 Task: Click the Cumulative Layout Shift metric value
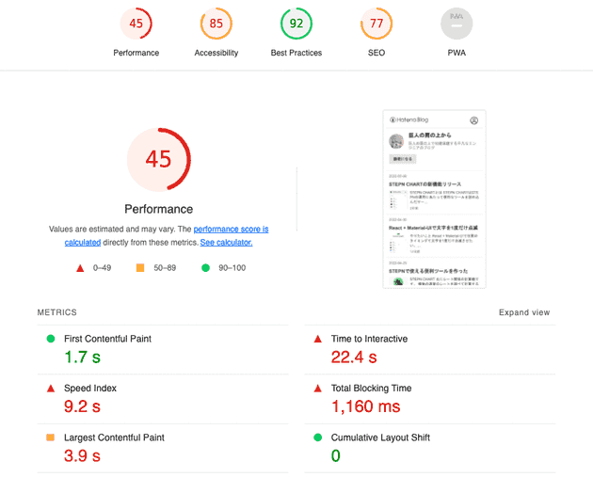335,456
